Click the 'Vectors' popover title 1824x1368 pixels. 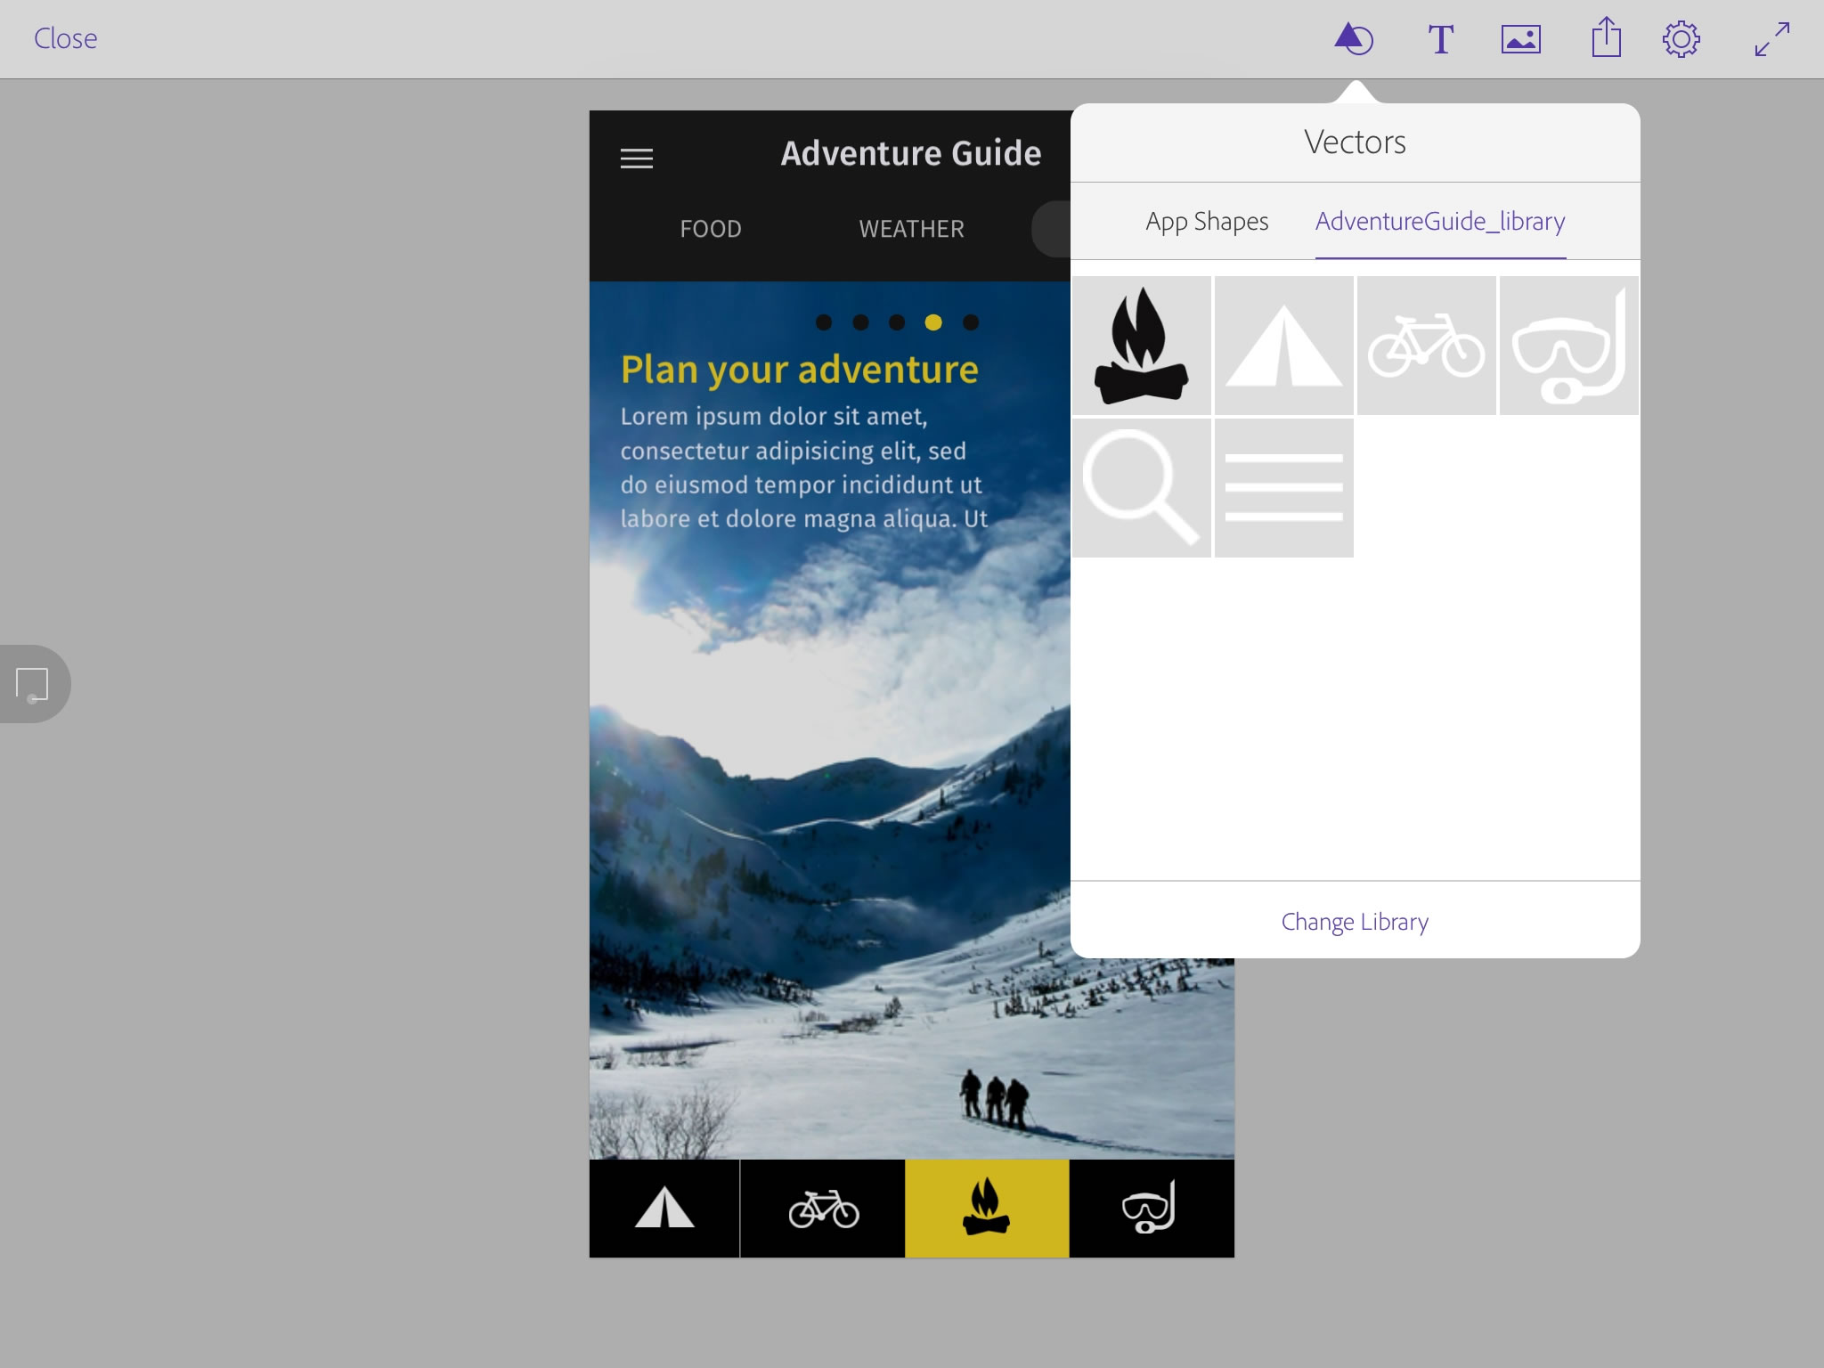coord(1355,142)
